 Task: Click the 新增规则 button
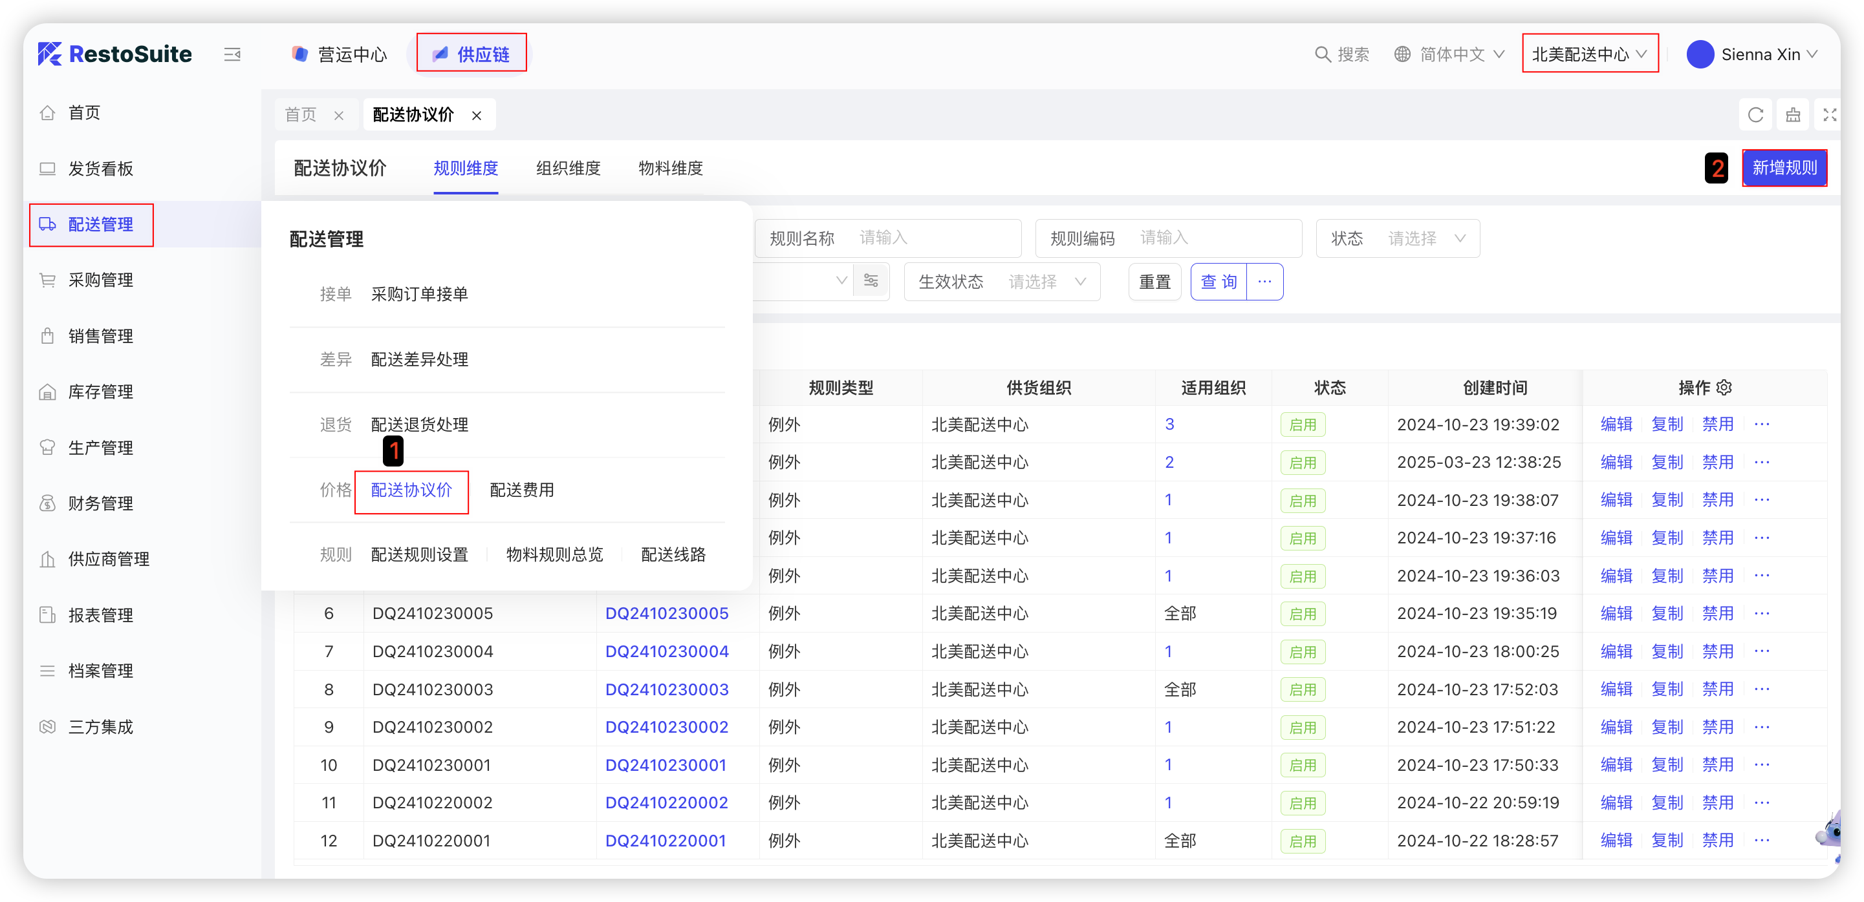pyautogui.click(x=1784, y=169)
